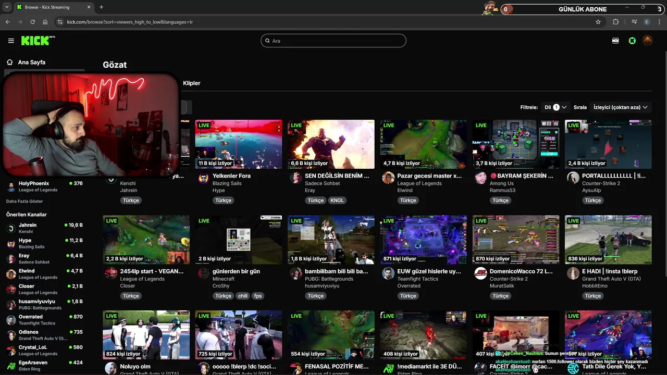Click the Chrome profile E icon
Screen dimensions: 667x375
[x=647, y=22]
